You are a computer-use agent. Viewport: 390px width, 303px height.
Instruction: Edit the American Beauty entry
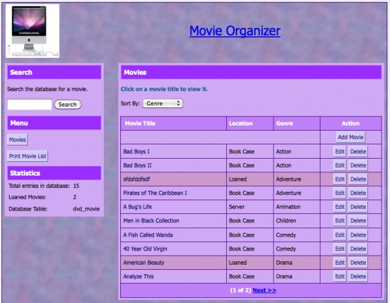tap(339, 263)
